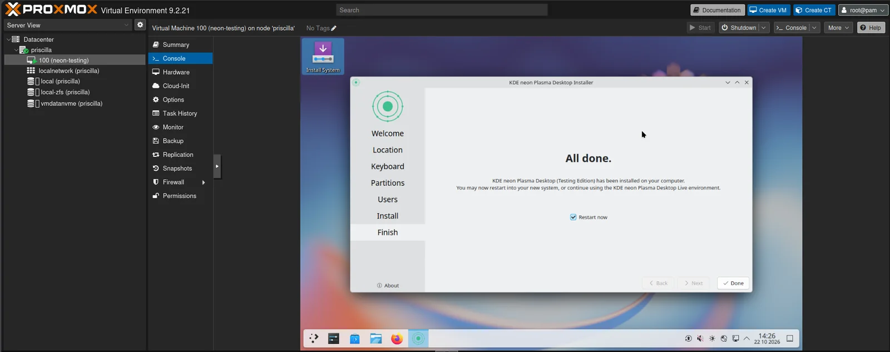The width and height of the screenshot is (890, 352).
Task: Open the Backup section
Action: pyautogui.click(x=180, y=141)
